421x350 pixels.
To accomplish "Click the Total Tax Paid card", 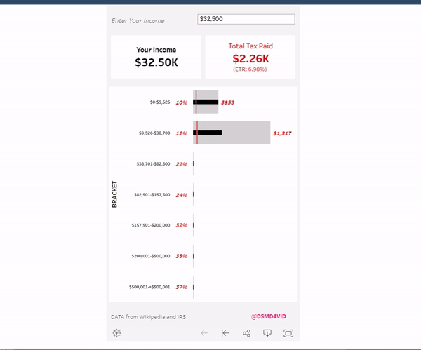I will pos(250,57).
